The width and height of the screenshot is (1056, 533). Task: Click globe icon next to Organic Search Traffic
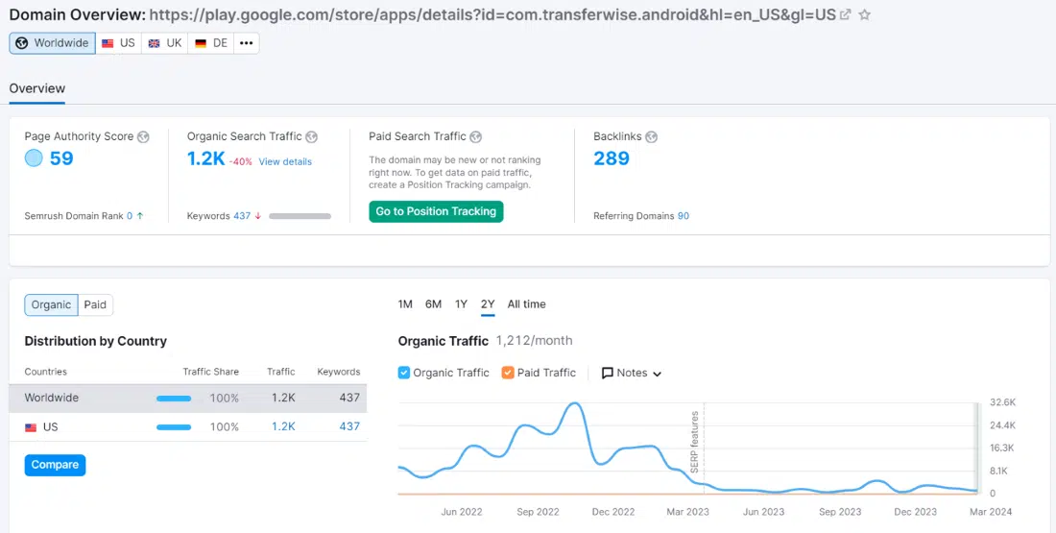(x=311, y=136)
